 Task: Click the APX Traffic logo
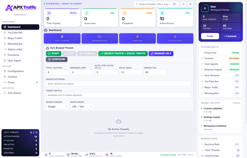[x=21, y=8]
